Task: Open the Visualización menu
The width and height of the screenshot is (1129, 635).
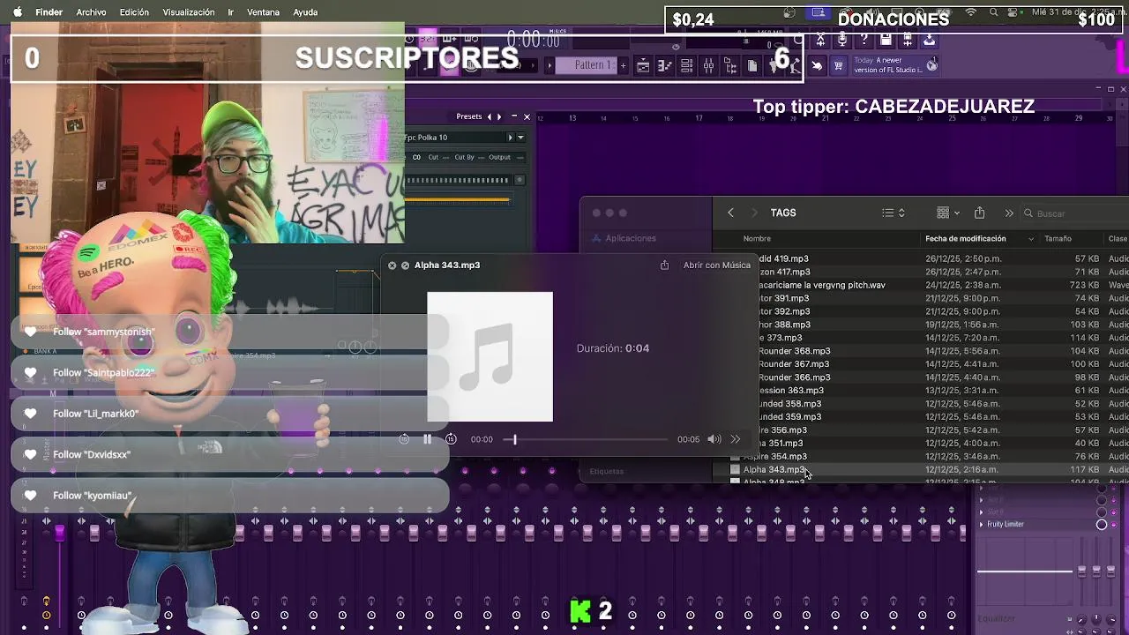Action: (x=189, y=12)
